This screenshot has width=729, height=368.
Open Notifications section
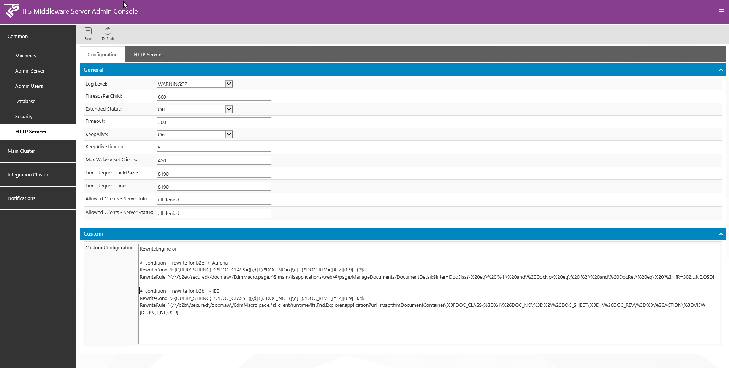coord(38,198)
